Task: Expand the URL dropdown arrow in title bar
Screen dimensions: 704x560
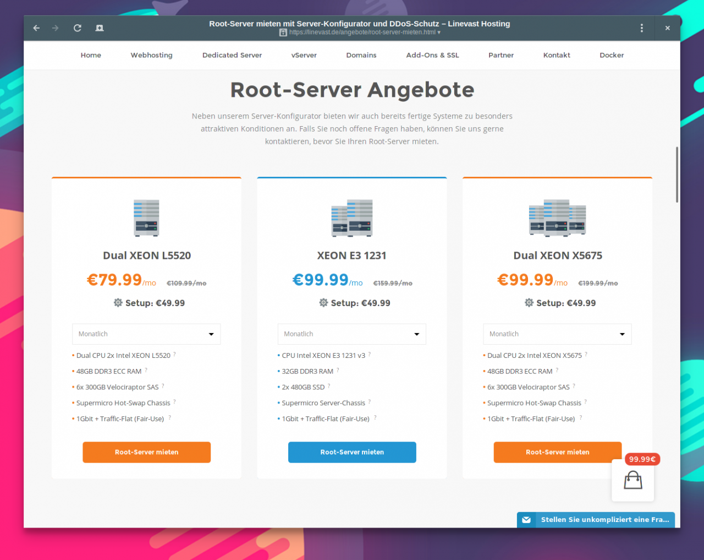Action: tap(439, 32)
